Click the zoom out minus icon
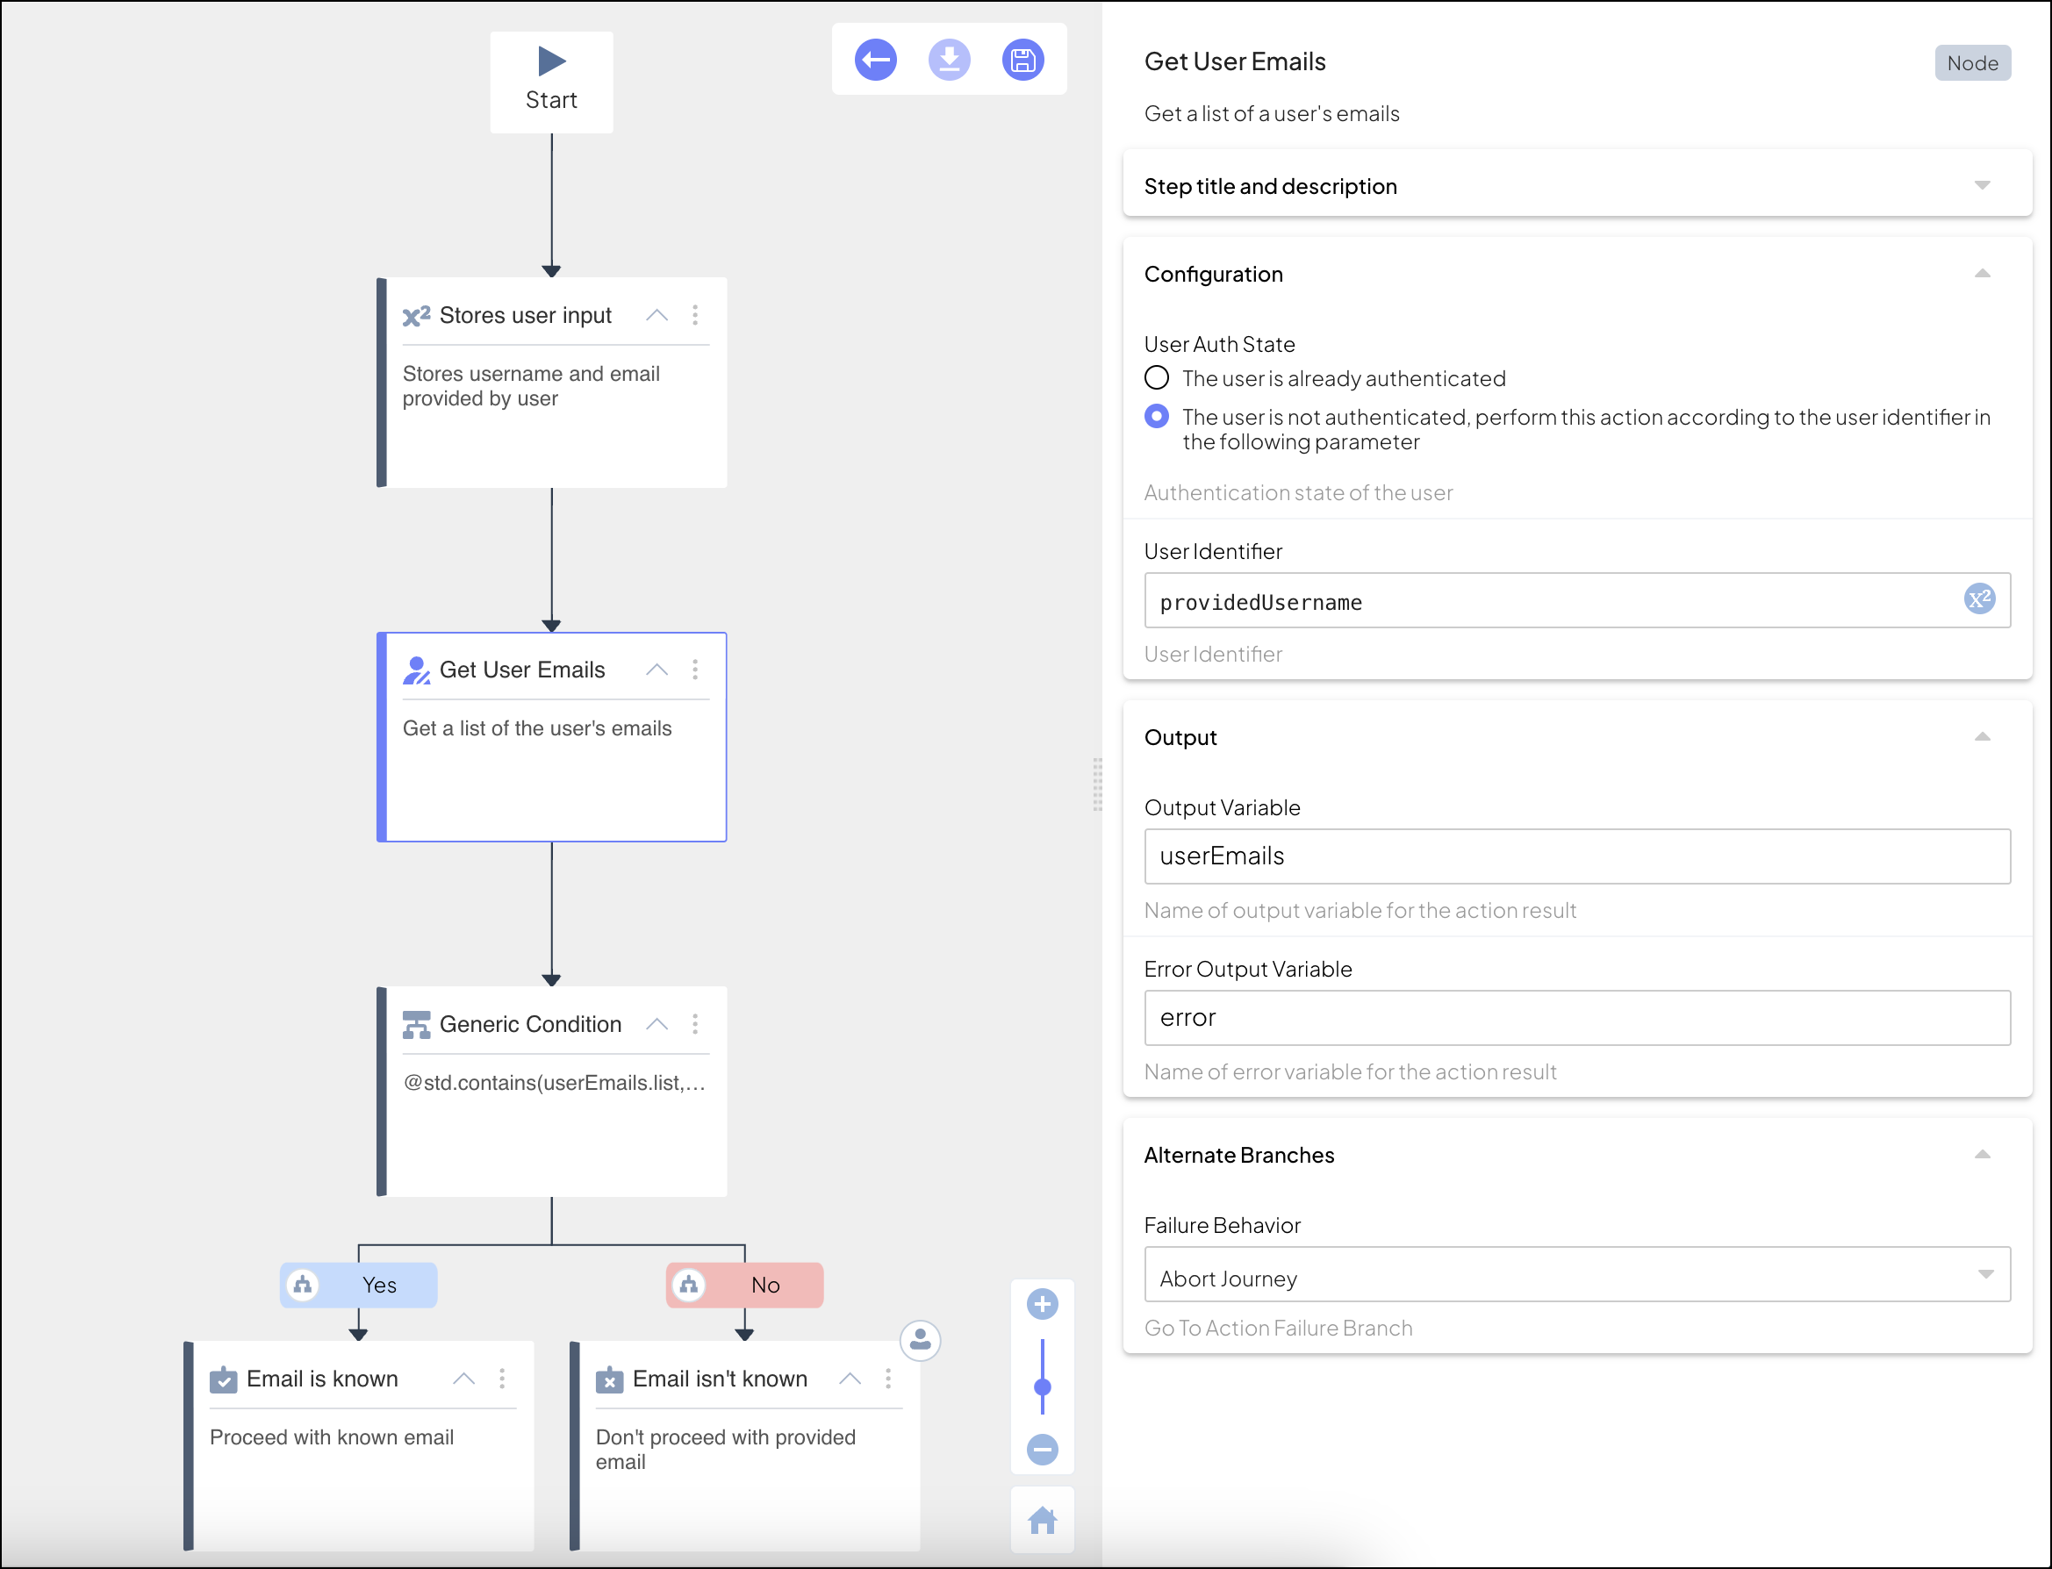The image size is (2052, 1569). pos(1043,1450)
